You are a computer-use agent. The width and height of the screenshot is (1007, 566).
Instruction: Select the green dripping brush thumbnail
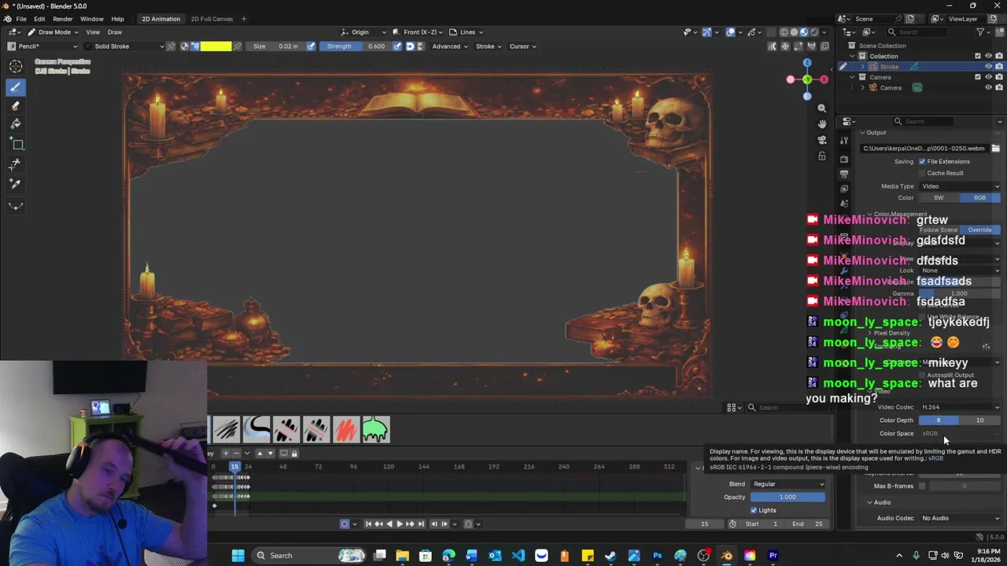(x=376, y=429)
